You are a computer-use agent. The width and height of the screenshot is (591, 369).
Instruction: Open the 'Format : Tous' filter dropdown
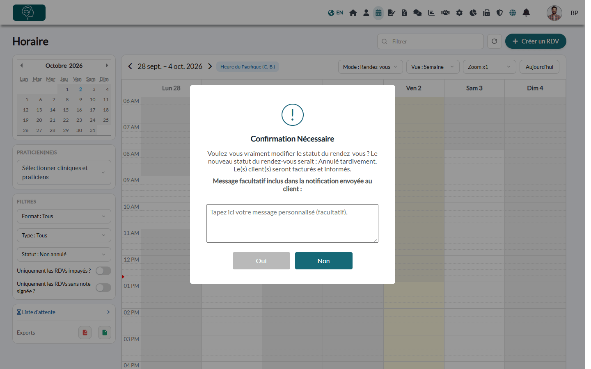tap(64, 216)
